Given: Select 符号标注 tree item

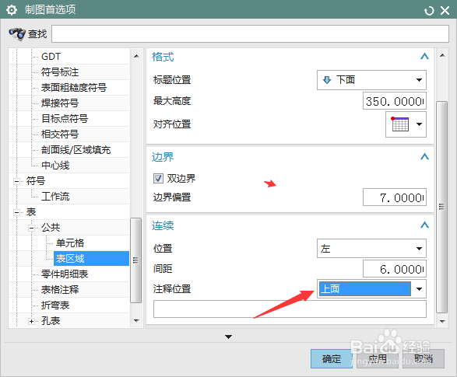Looking at the screenshot, I should pos(60,72).
